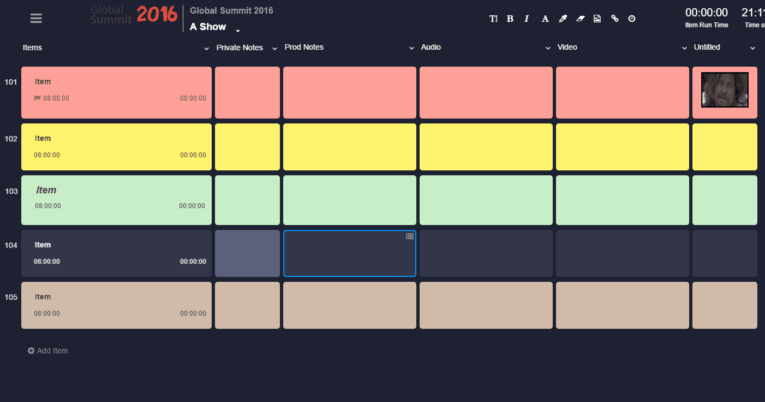Toggle bold formatting

pos(510,18)
